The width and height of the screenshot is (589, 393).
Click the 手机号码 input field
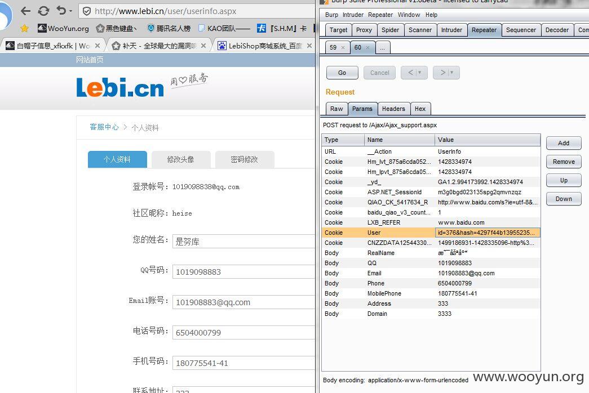243,363
